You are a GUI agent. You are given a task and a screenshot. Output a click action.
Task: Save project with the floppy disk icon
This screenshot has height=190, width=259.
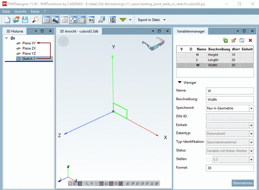[x=25, y=20]
